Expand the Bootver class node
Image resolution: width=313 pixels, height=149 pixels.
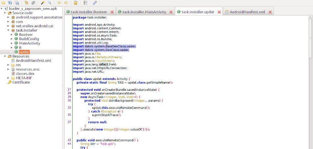[12, 35]
